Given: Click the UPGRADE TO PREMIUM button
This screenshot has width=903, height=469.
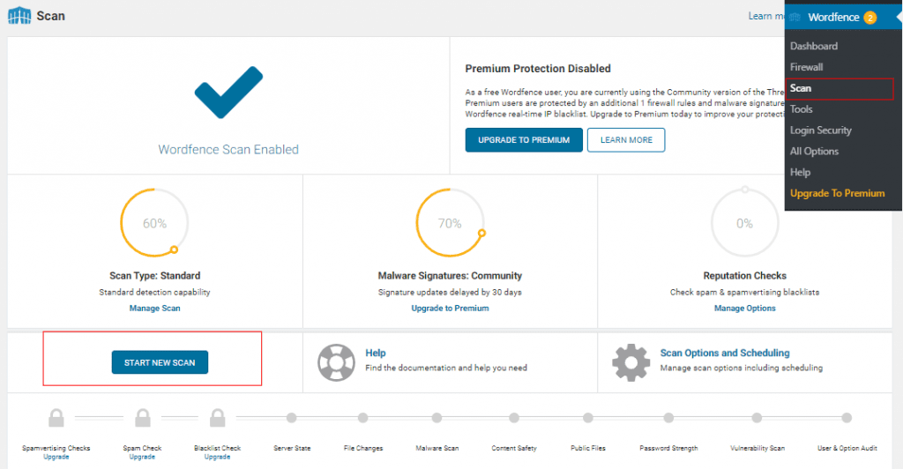Looking at the screenshot, I should coord(524,140).
